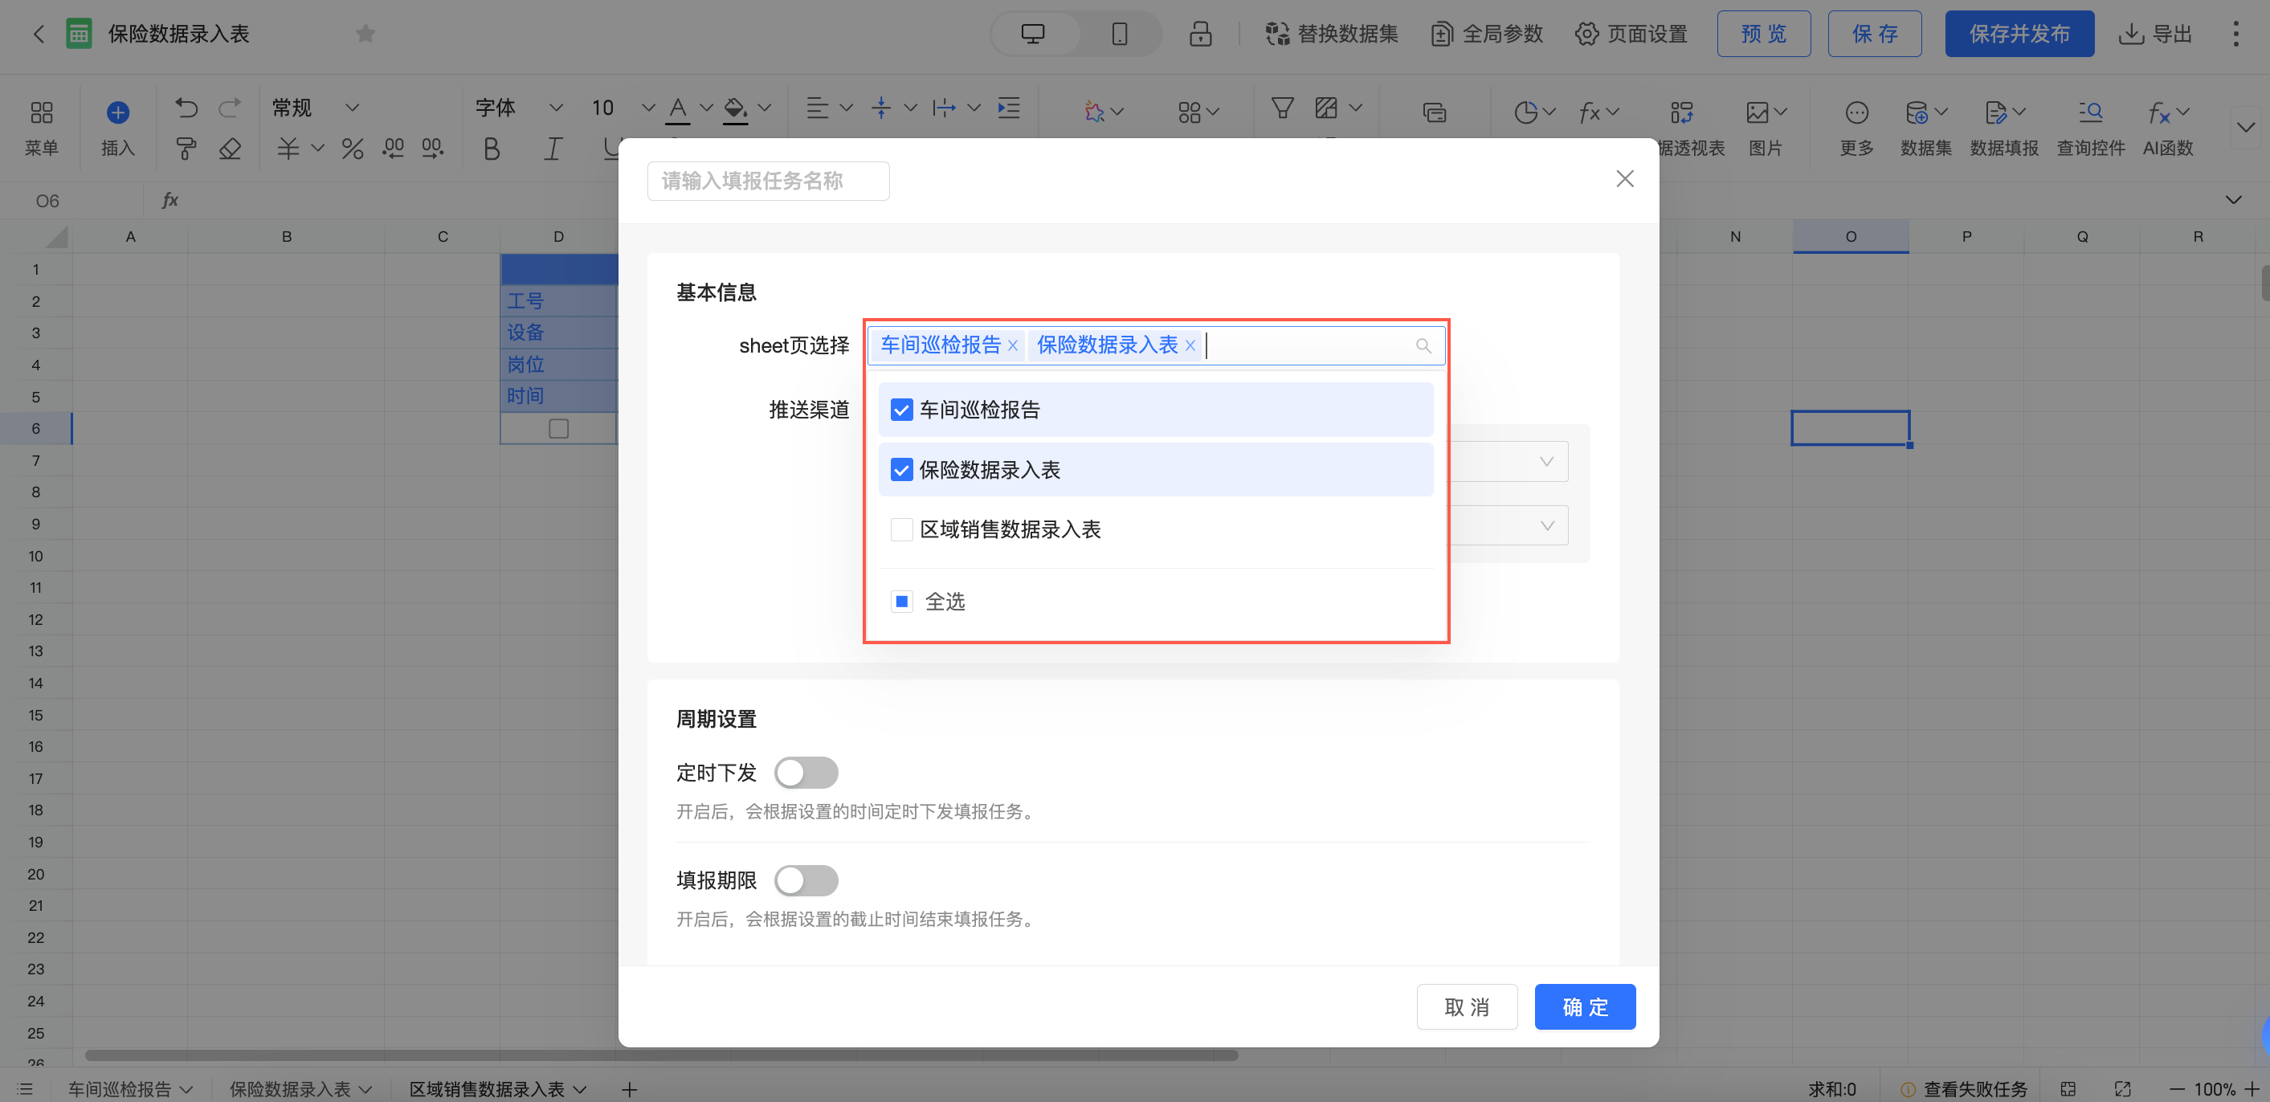The image size is (2270, 1102).
Task: Click the horizontal align icon
Action: pyautogui.click(x=818, y=108)
